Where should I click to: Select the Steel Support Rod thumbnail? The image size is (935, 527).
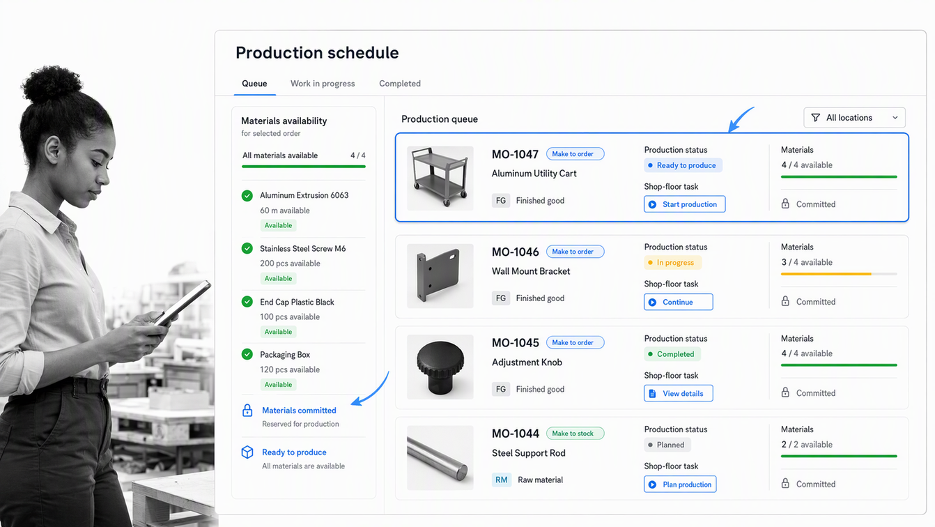[x=440, y=458]
